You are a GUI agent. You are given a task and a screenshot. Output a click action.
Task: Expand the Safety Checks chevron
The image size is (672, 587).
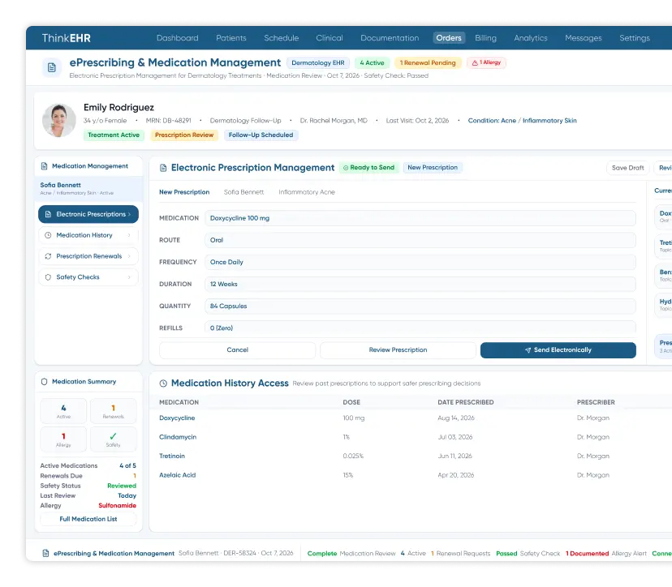pyautogui.click(x=129, y=277)
